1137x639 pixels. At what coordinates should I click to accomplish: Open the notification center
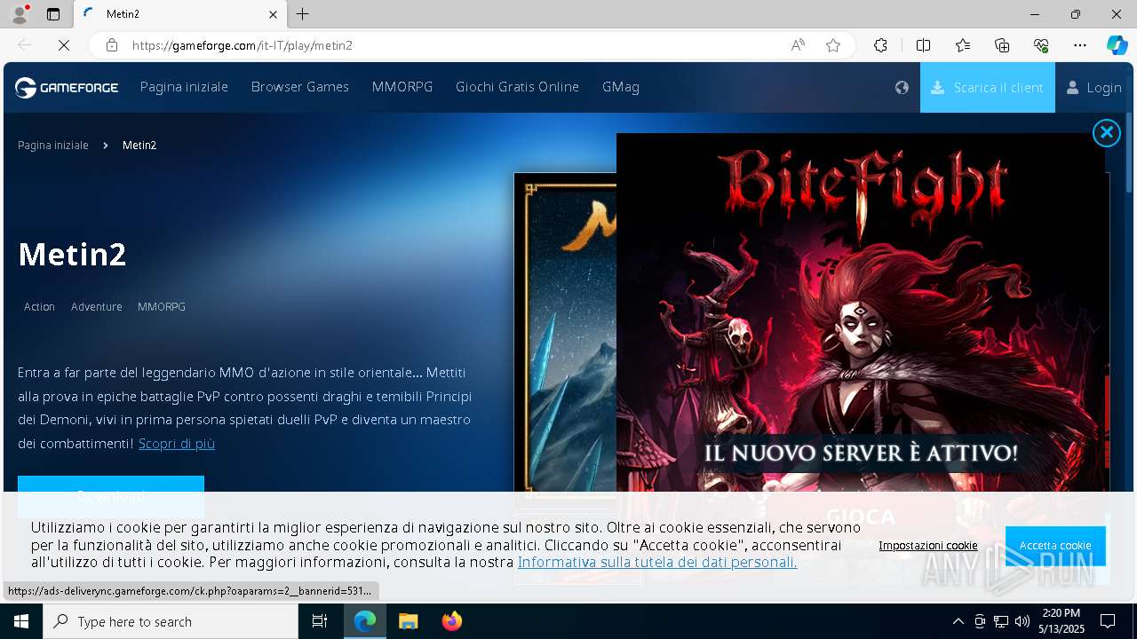(1108, 621)
